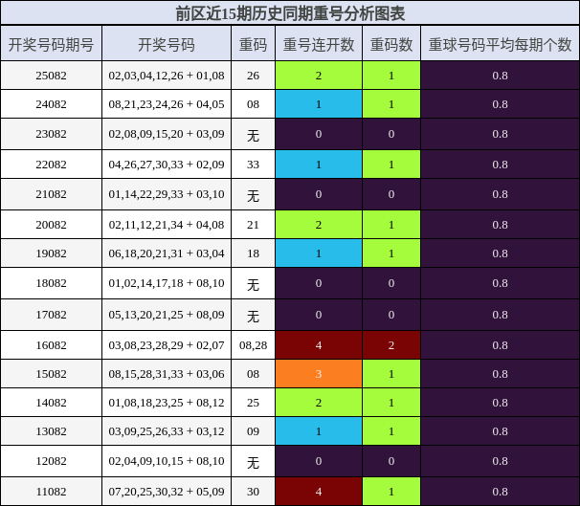This screenshot has height=506, width=580.
Task: Click draw numbers 06,18,20,21,31 + 03,04
Action: [x=167, y=253]
